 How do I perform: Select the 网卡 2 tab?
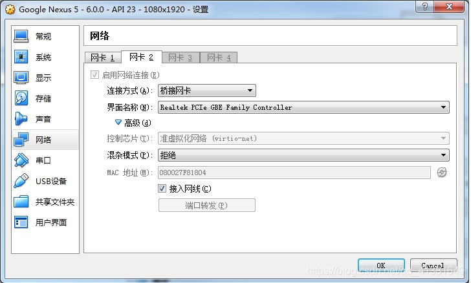[142, 57]
